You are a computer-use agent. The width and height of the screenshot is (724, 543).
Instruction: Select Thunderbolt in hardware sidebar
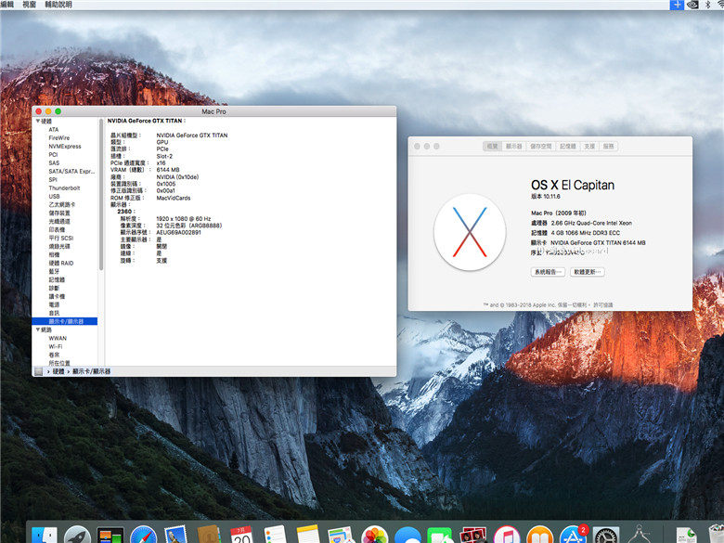(x=64, y=187)
